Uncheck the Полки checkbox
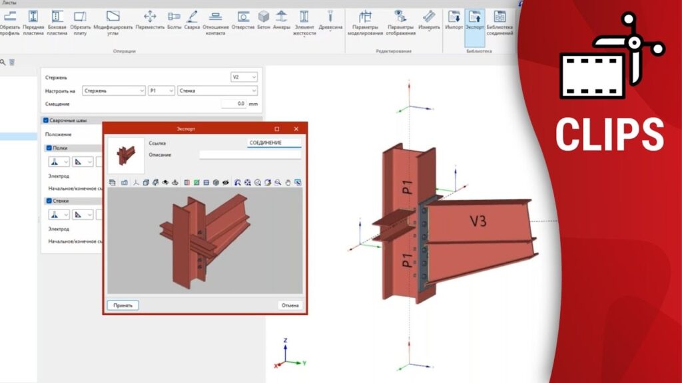Viewport: 682px width, 383px height. (49, 148)
